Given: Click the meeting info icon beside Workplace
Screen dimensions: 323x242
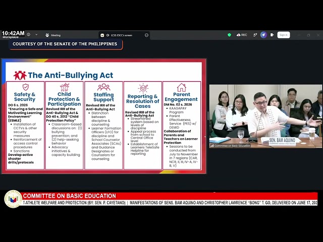Looking at the screenshot, I should coord(29,35).
